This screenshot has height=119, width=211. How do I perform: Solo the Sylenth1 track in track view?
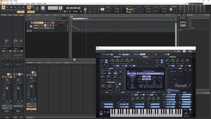[48, 23]
